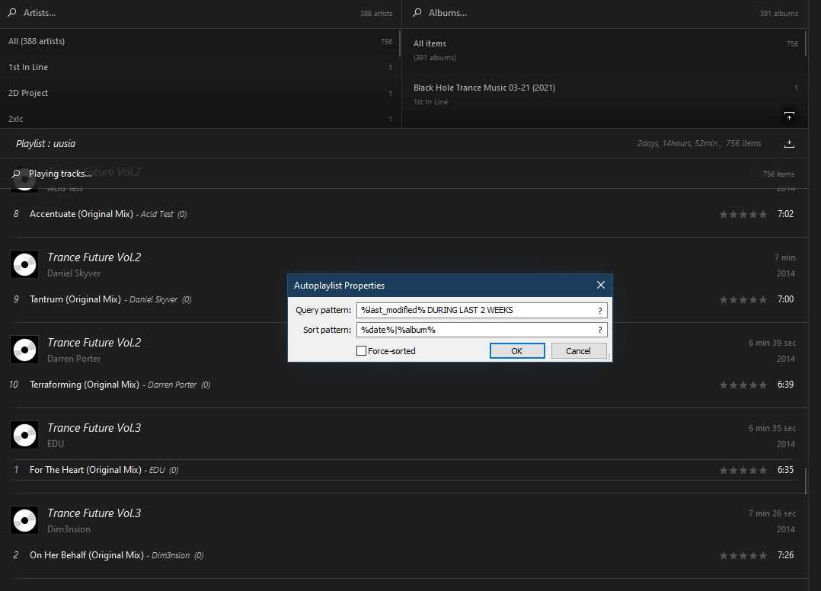Select All items in Albums list
The width and height of the screenshot is (821, 591).
[605, 50]
